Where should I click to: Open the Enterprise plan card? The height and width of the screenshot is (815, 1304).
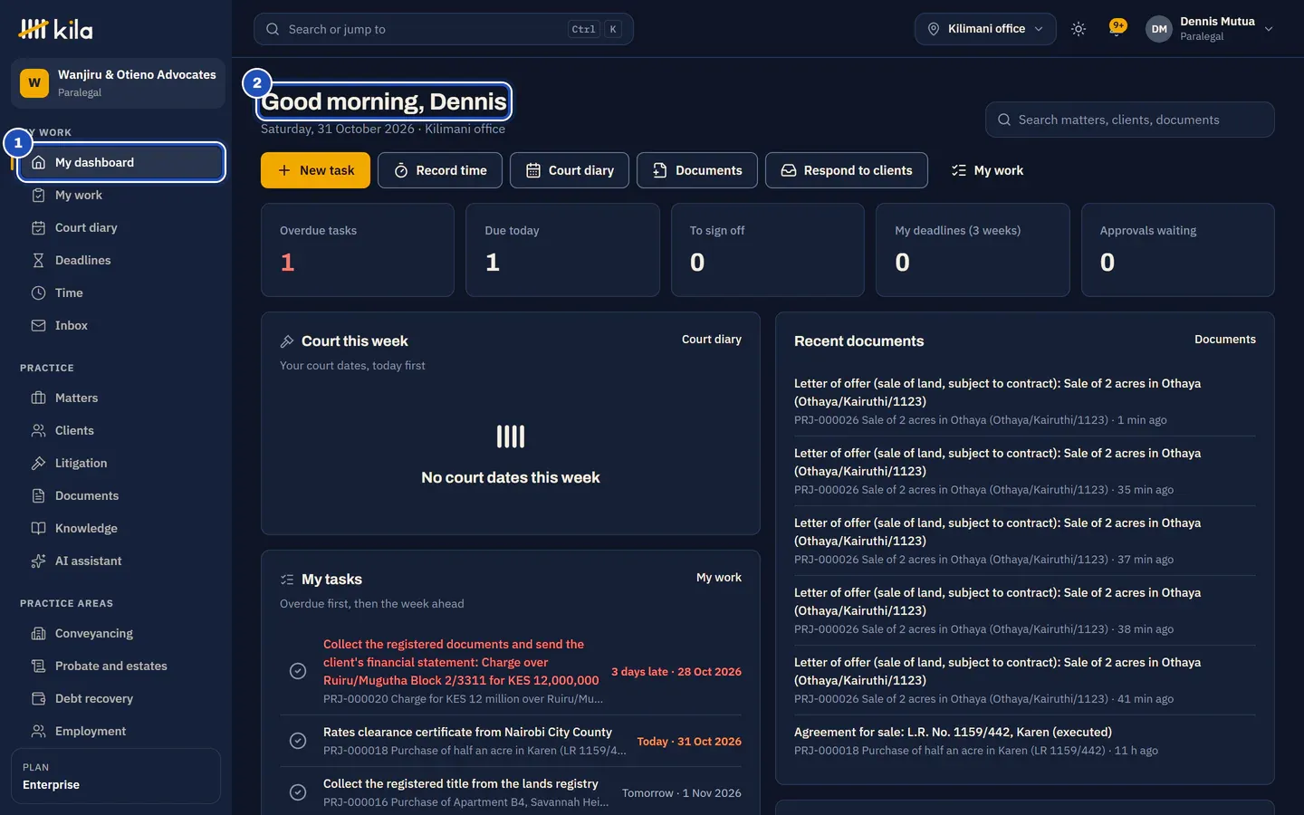pos(116,776)
